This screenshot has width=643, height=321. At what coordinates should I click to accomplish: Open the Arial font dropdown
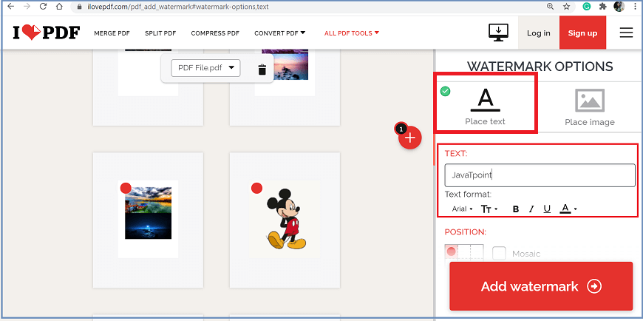coord(462,209)
